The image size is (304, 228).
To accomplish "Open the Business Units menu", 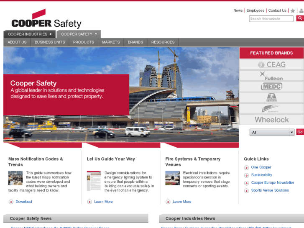I will (x=50, y=42).
